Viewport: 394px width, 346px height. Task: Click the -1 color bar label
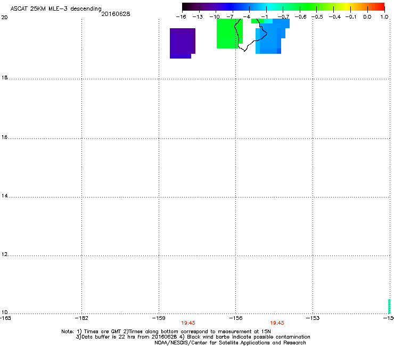[264, 17]
